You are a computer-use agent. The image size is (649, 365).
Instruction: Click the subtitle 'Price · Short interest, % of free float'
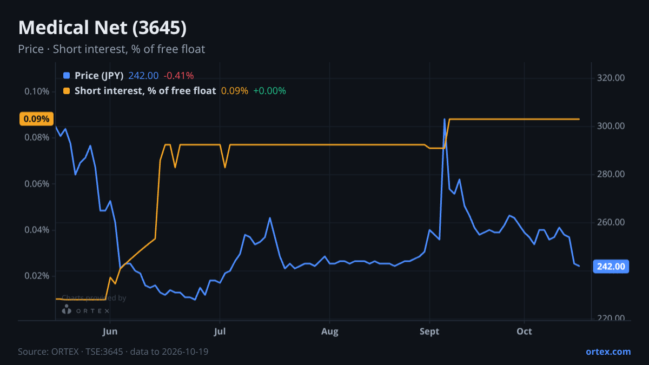coord(111,49)
